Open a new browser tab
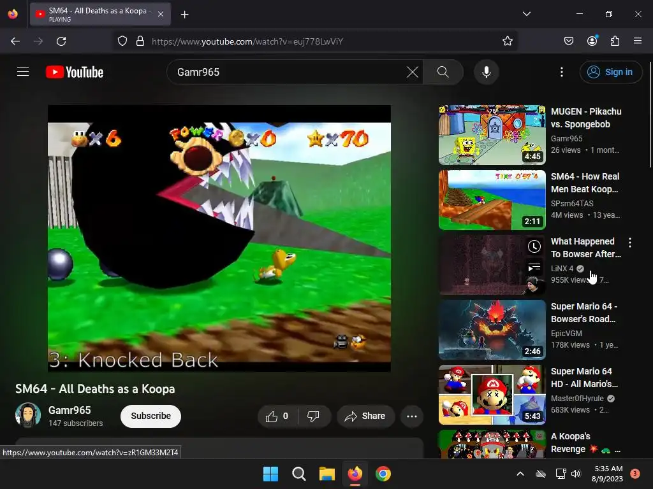653x489 pixels. [x=184, y=15]
